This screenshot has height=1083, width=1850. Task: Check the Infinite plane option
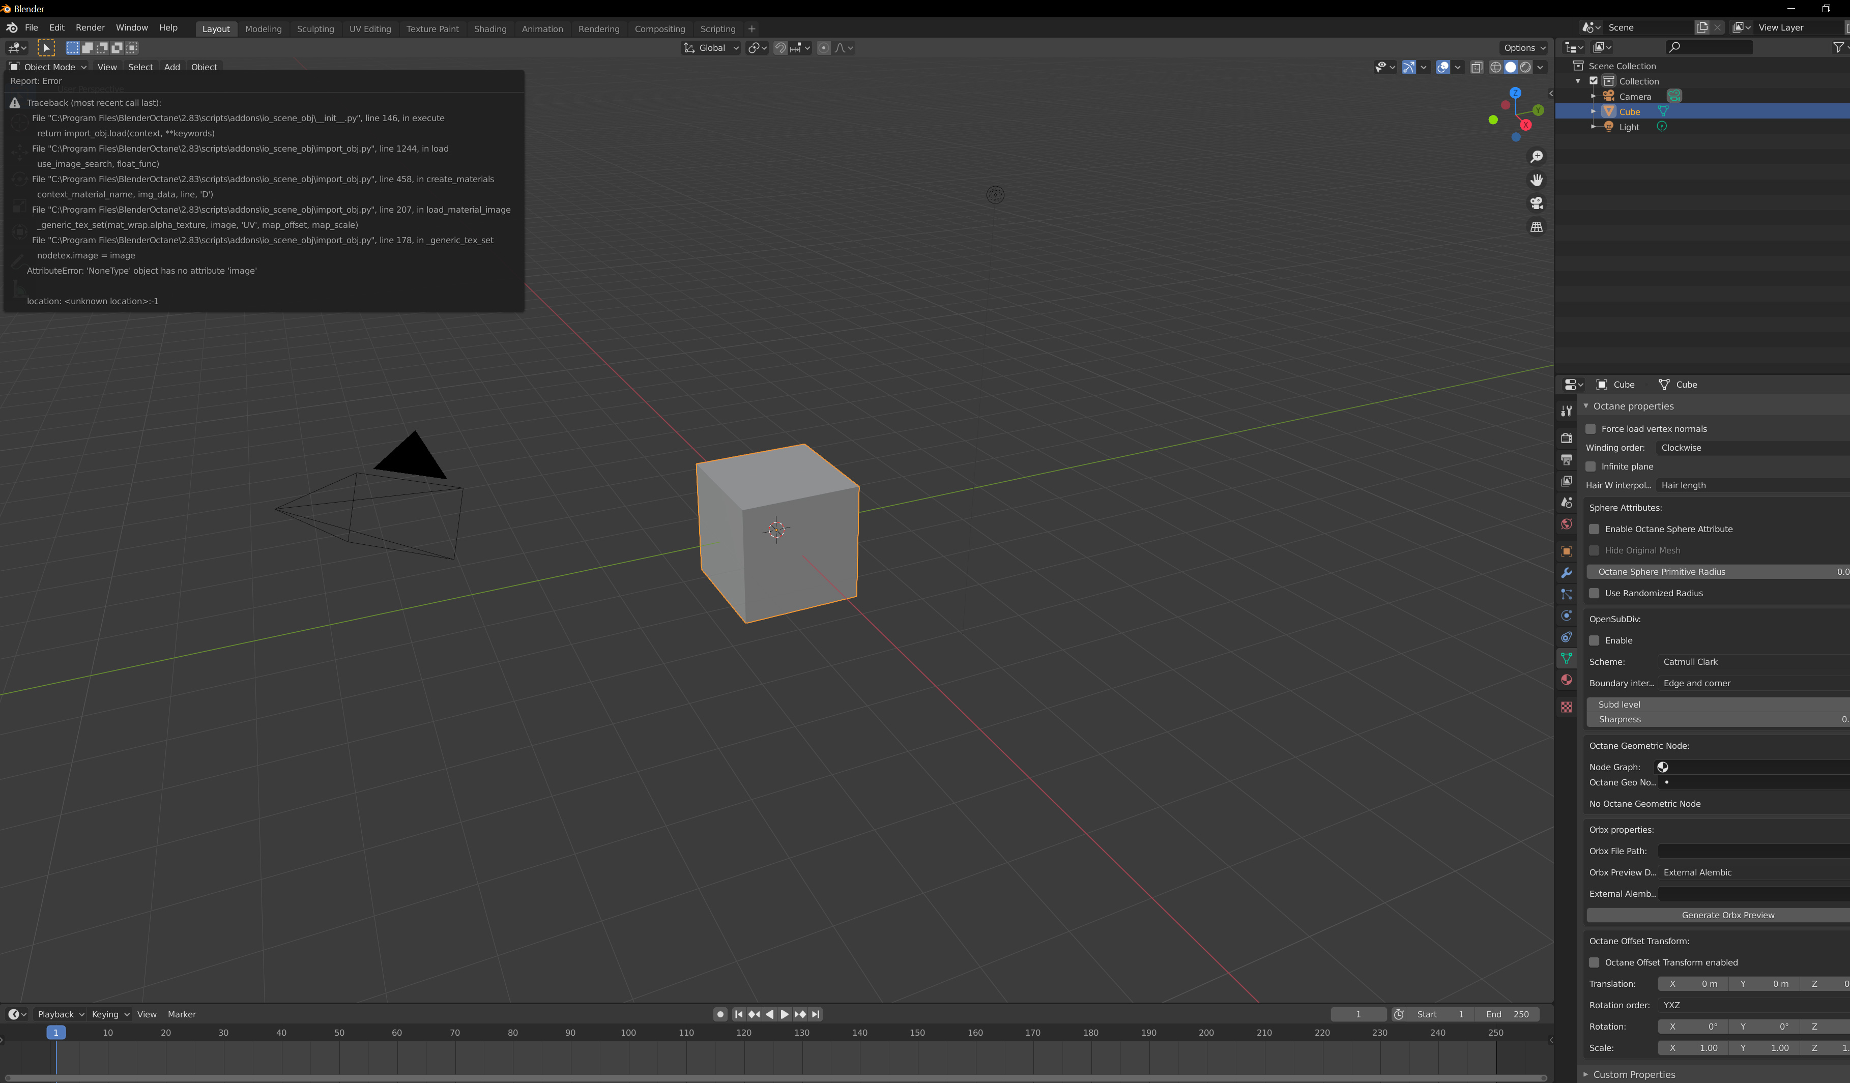click(x=1591, y=466)
